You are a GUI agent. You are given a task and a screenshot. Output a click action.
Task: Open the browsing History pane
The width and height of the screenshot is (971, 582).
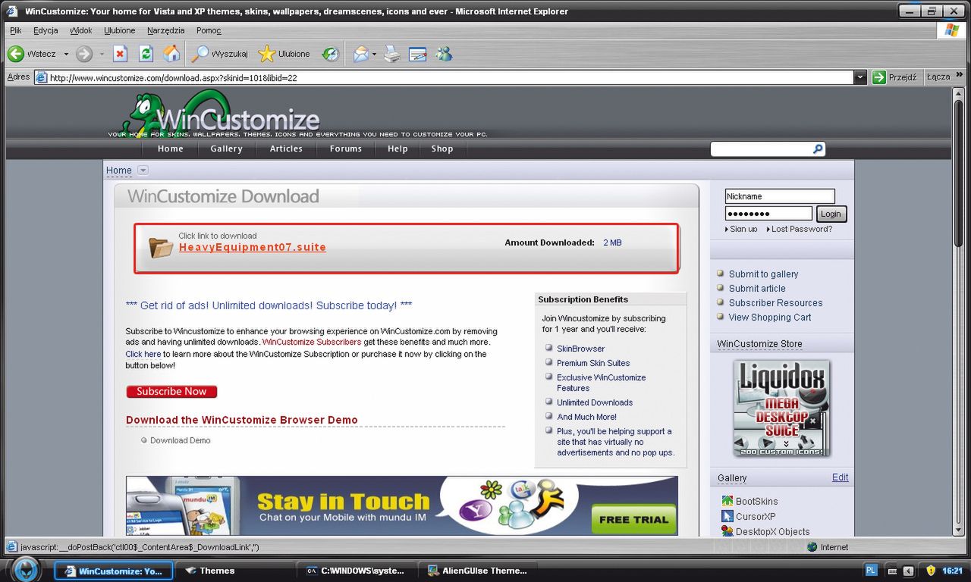(x=330, y=54)
